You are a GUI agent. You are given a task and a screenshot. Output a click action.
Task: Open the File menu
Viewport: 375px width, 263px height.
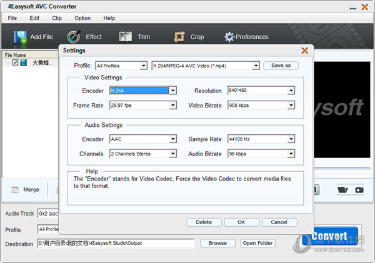click(x=12, y=18)
